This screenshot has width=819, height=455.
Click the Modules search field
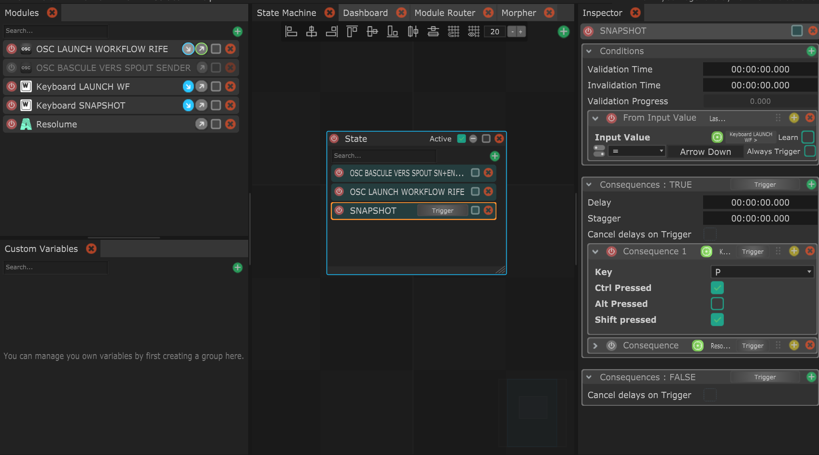coord(56,31)
